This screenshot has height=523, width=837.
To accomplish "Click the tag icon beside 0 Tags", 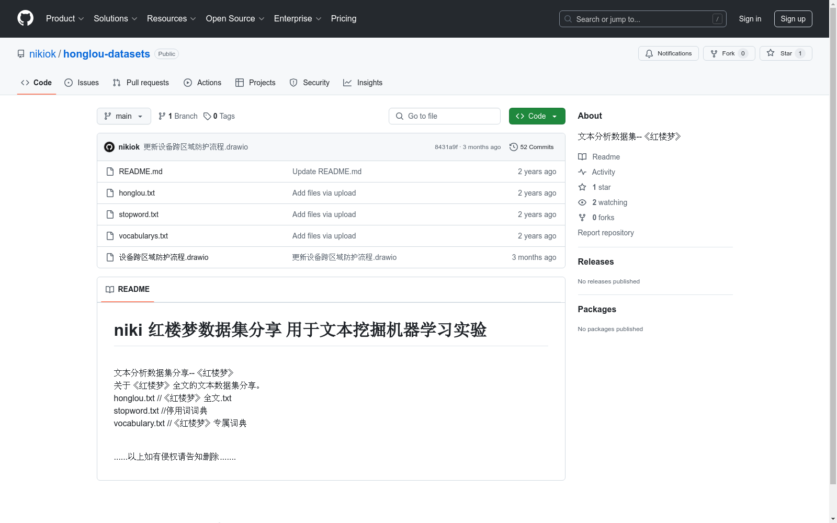I will click(x=207, y=116).
